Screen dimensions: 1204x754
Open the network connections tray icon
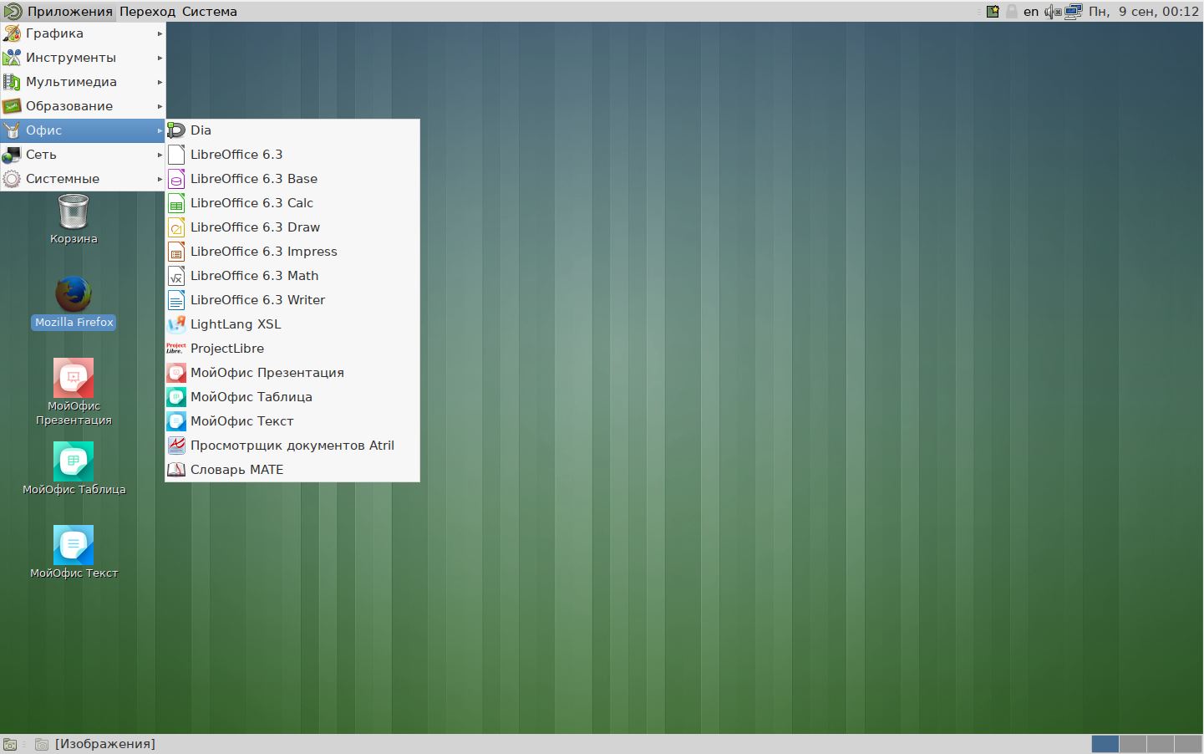(x=1074, y=12)
